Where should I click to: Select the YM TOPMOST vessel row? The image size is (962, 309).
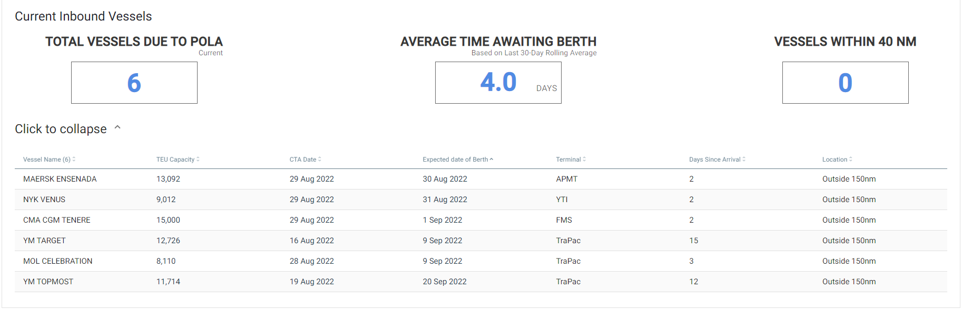(481, 282)
